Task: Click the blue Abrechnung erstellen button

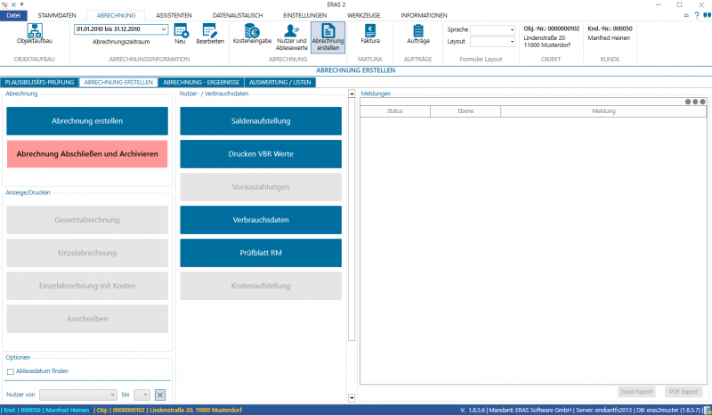Action: (x=87, y=121)
